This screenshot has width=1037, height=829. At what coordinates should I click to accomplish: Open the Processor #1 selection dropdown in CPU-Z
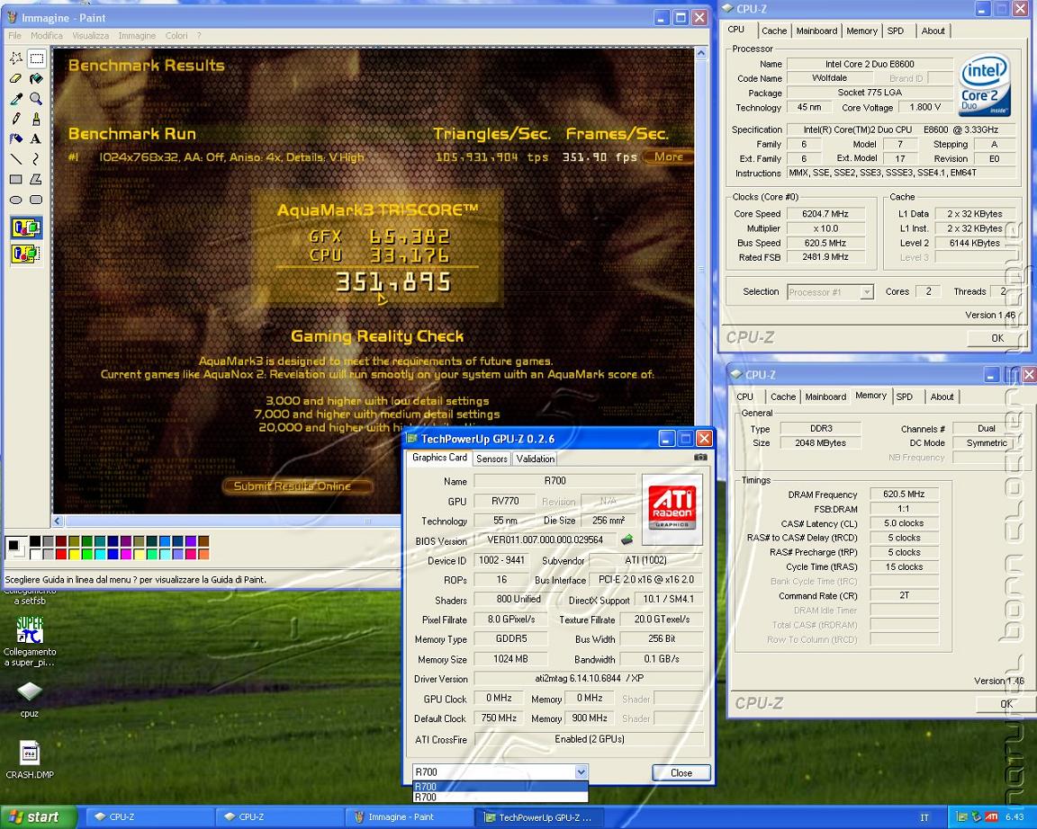tap(866, 292)
